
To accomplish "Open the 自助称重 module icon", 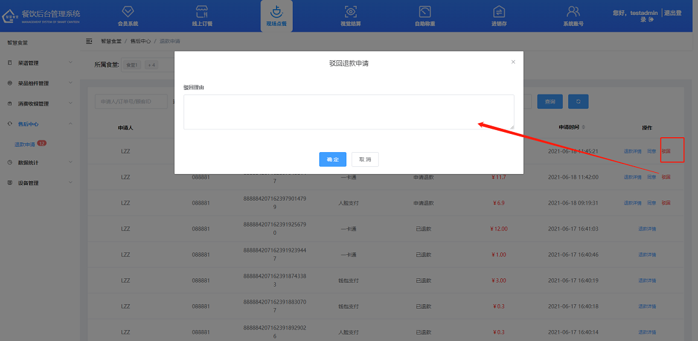I will 425,12.
